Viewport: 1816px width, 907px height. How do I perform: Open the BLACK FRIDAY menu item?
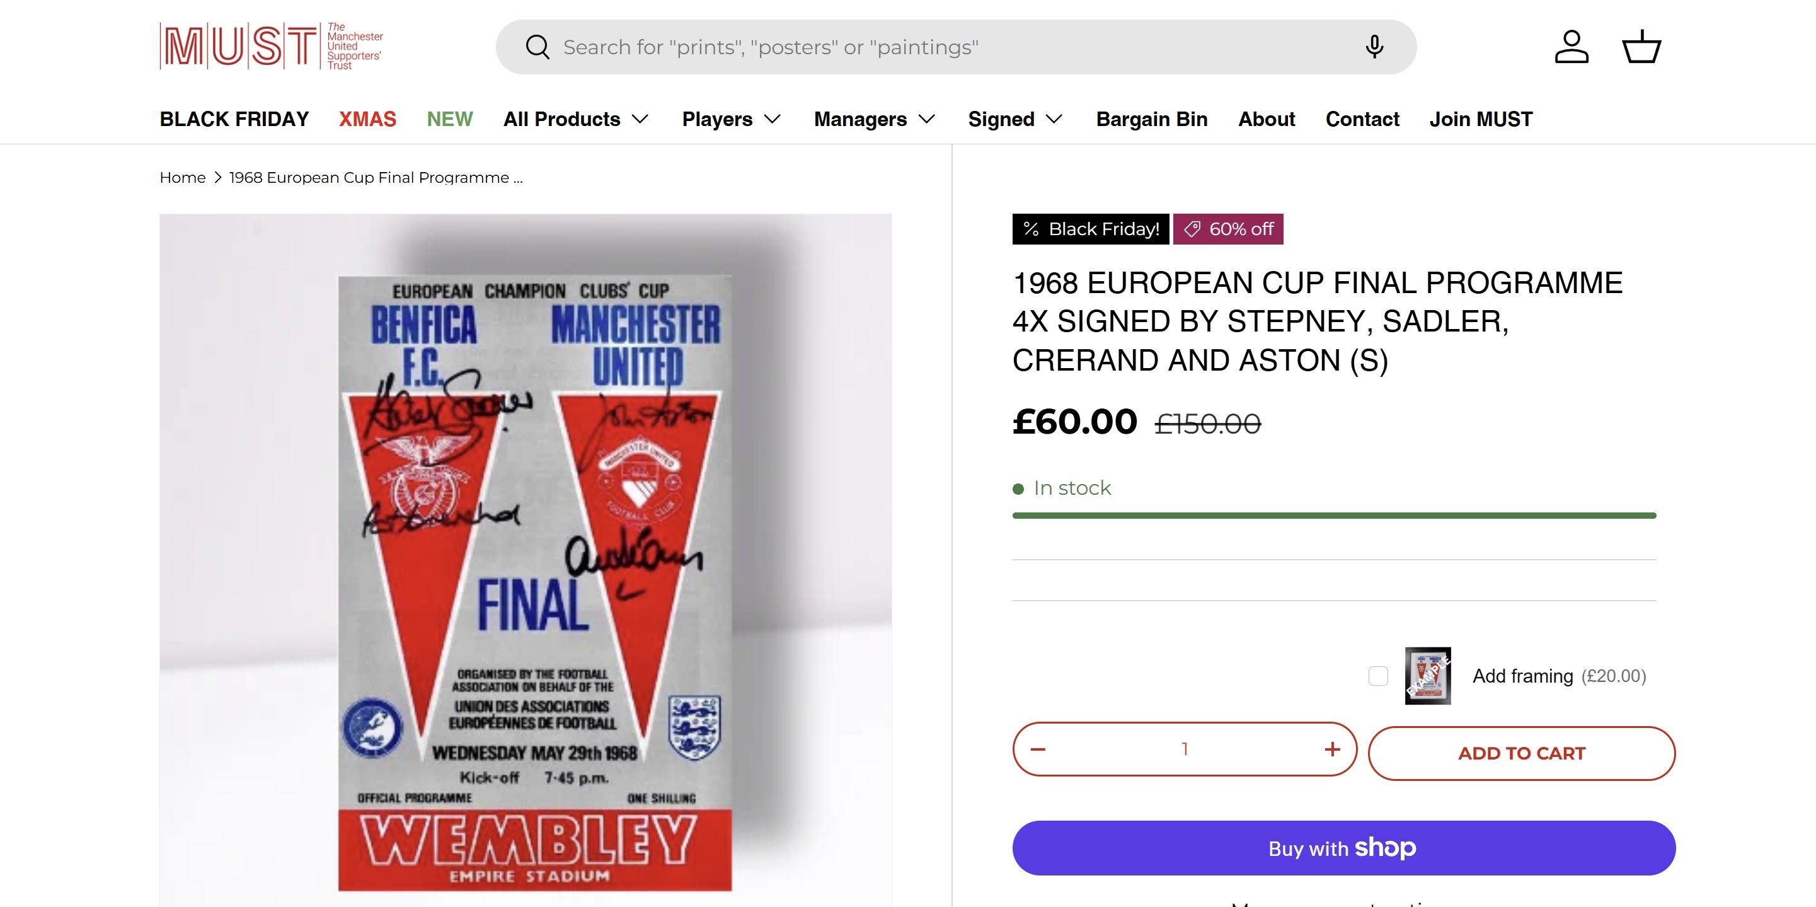click(234, 119)
